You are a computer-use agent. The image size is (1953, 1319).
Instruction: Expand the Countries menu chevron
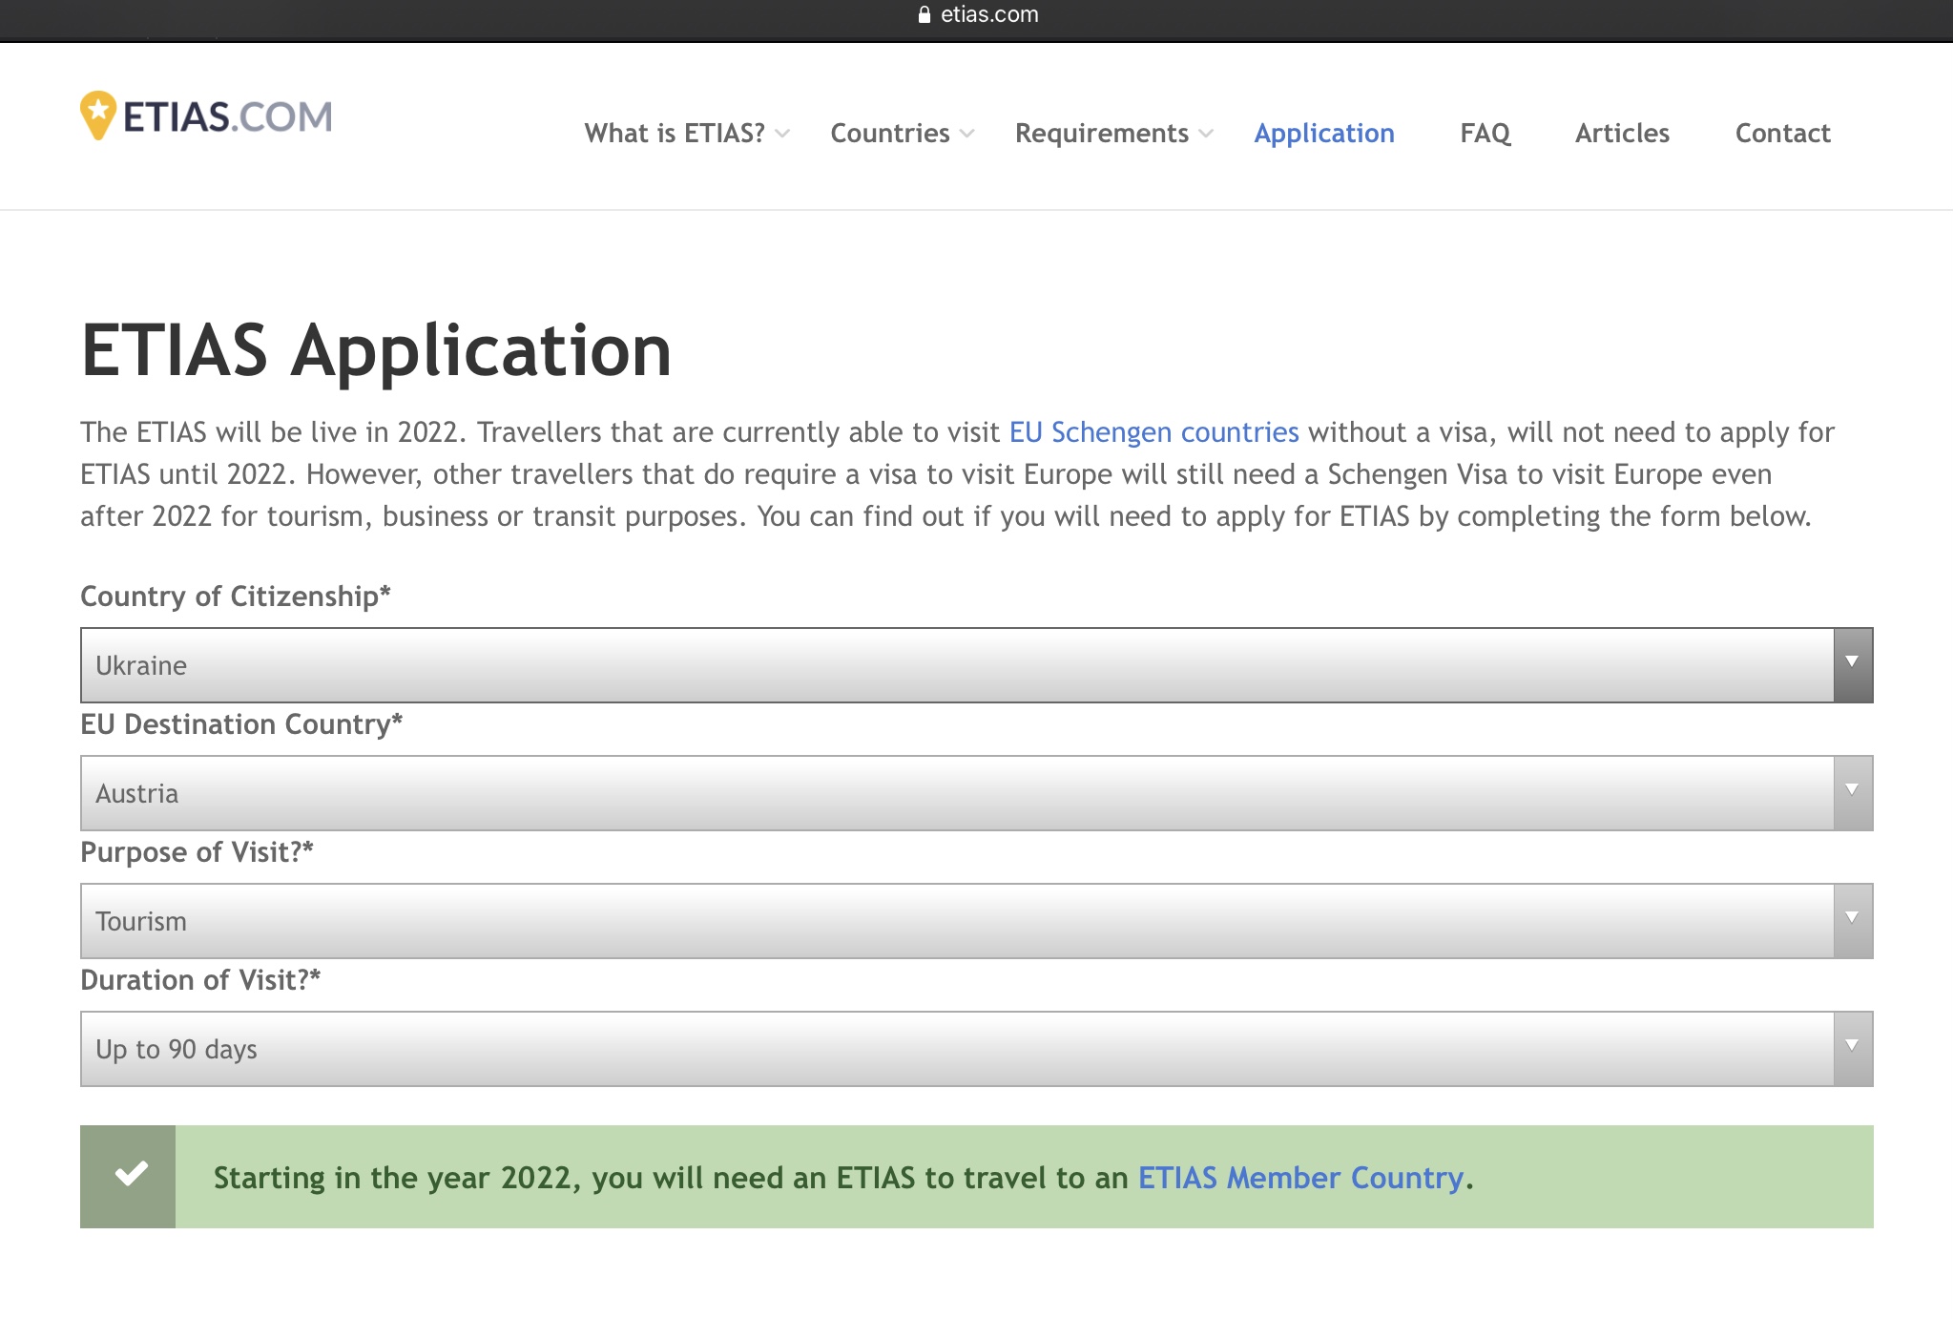pyautogui.click(x=966, y=134)
